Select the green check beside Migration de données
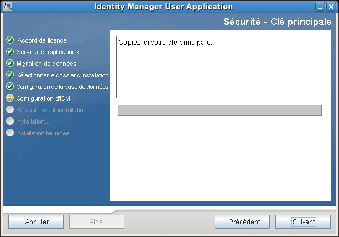 tap(9, 64)
